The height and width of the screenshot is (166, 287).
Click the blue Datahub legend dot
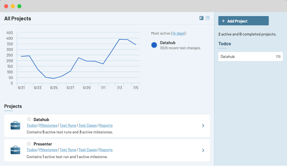coord(154,45)
